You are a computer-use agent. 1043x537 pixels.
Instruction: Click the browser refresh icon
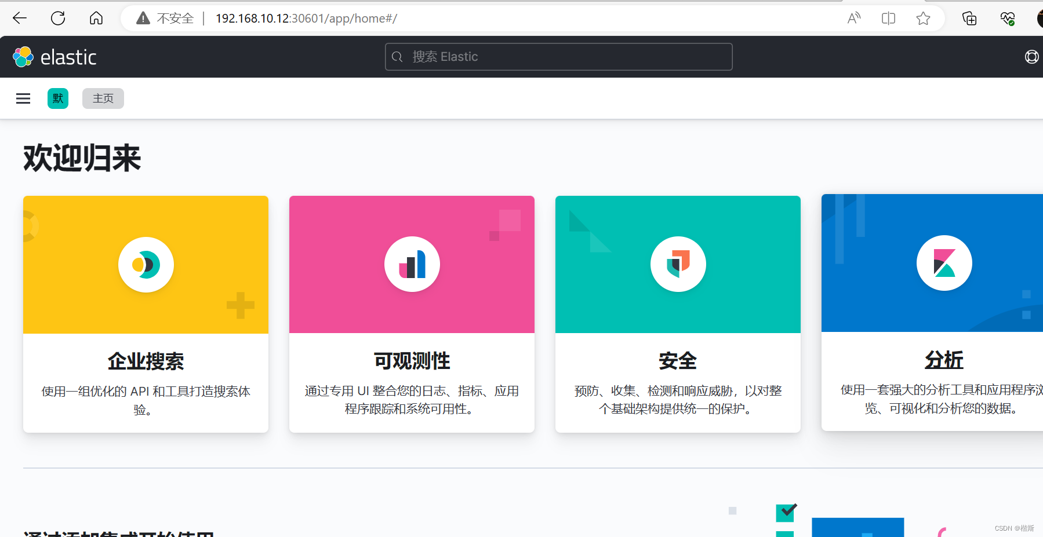tap(57, 18)
